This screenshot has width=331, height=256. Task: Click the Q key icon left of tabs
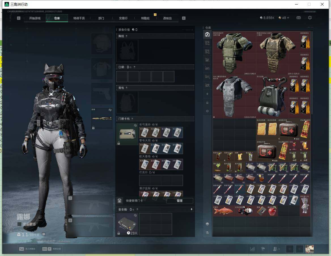[x=19, y=18]
